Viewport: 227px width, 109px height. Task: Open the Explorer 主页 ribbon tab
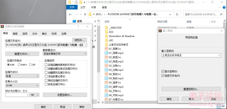point(83,7)
